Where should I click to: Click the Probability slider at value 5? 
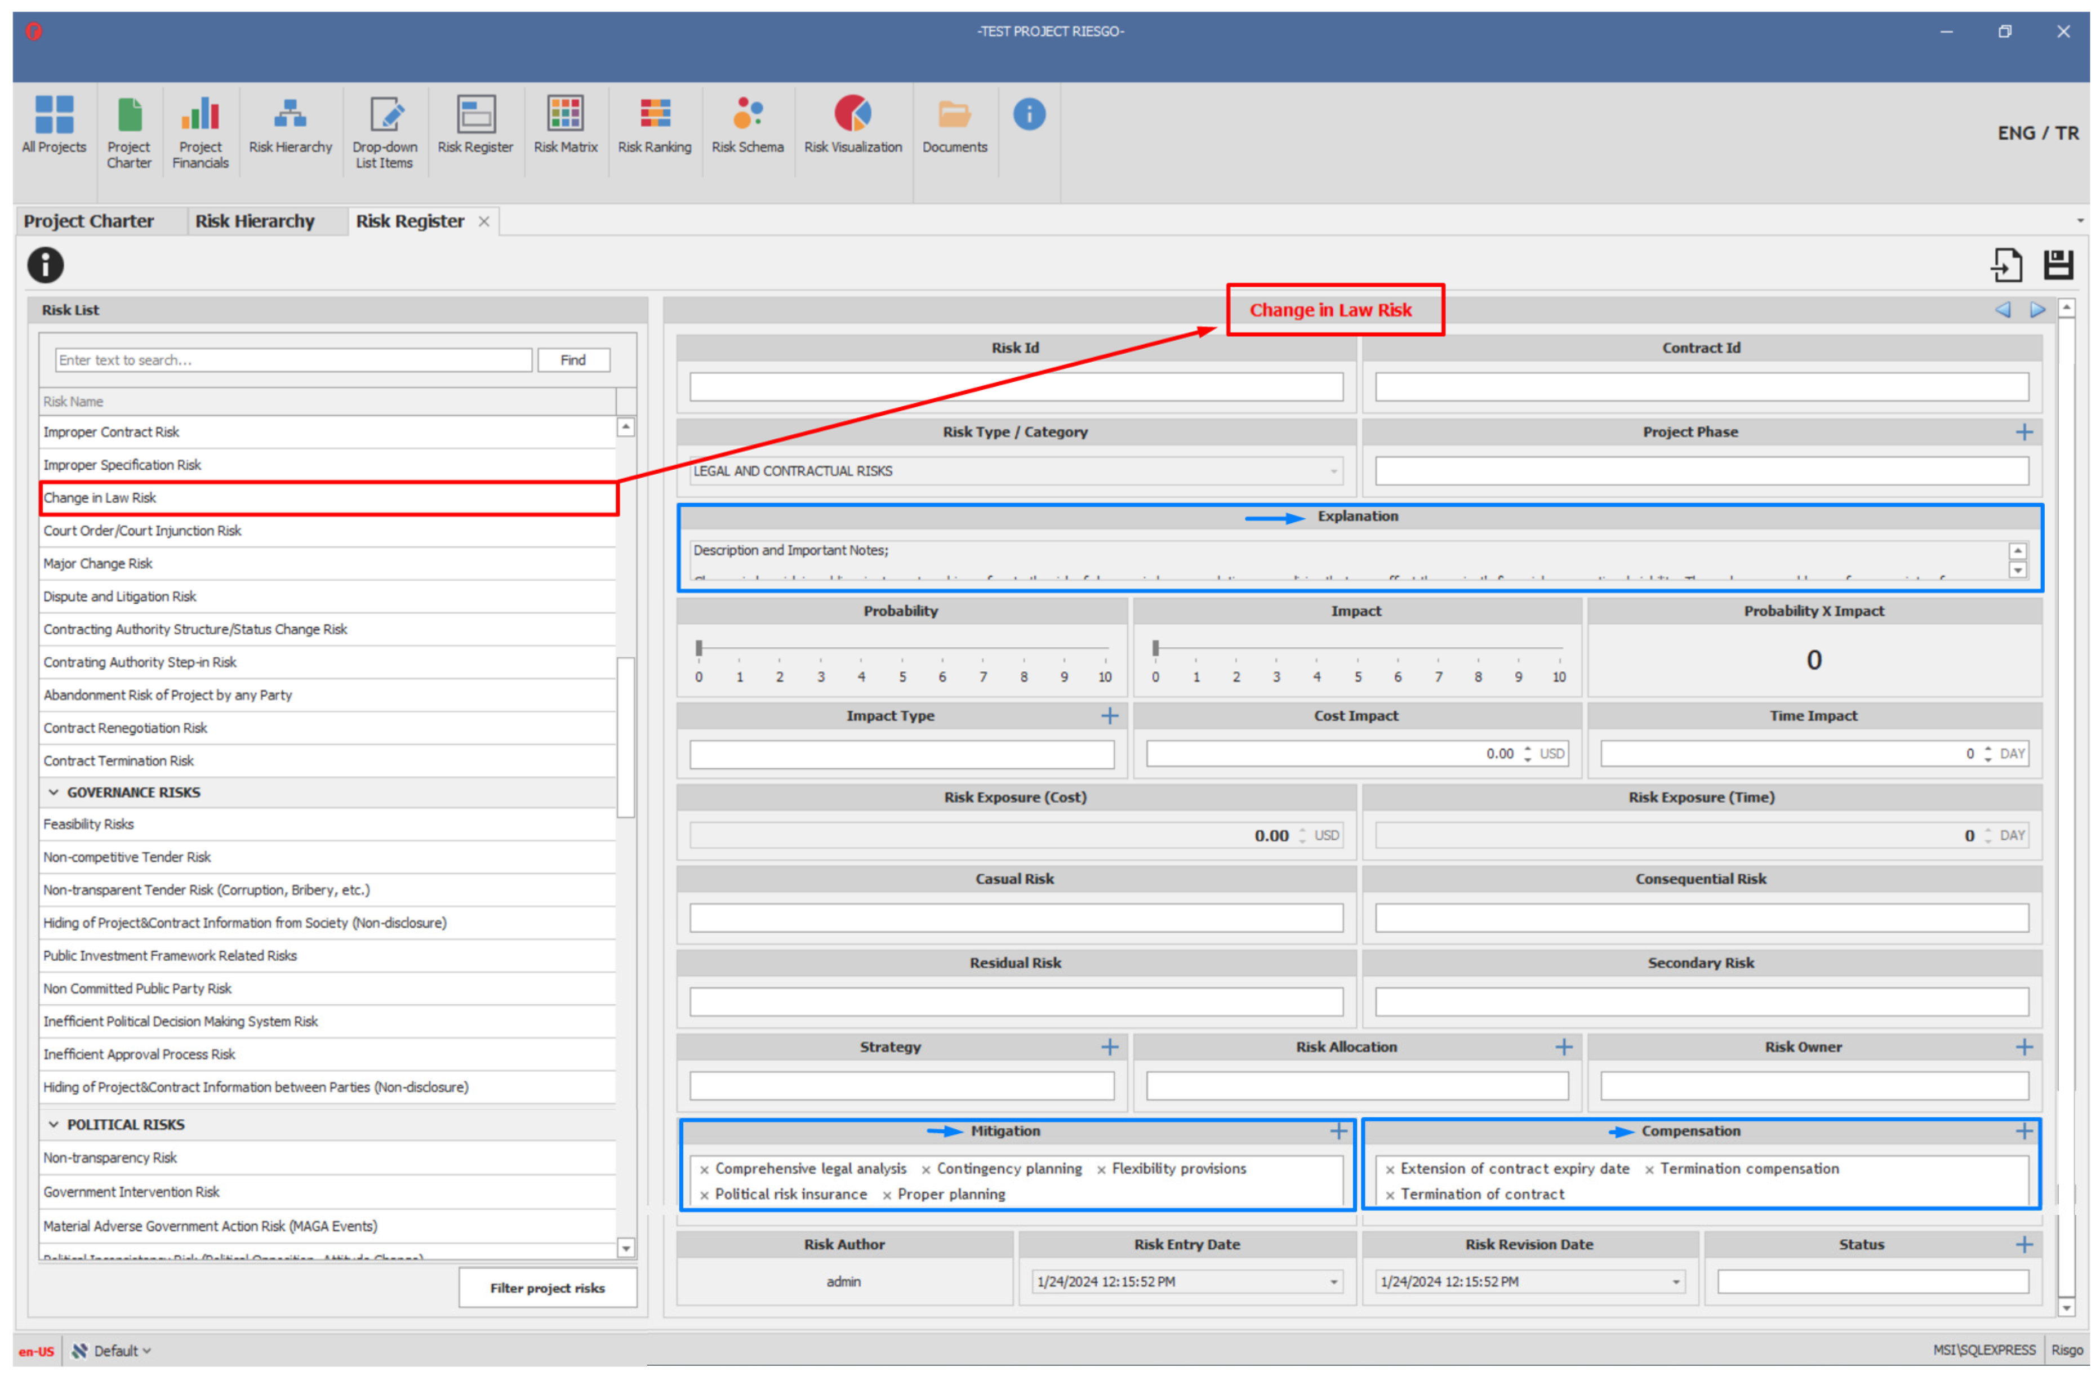[x=902, y=649]
